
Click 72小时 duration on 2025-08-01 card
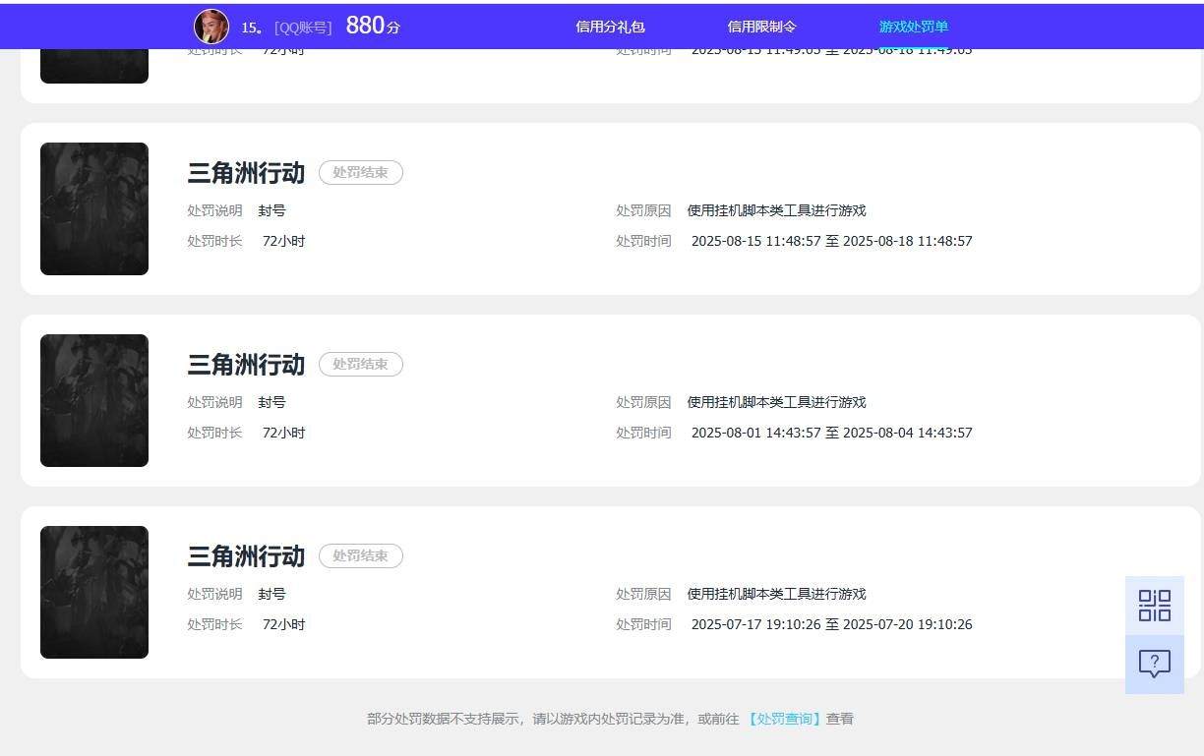point(283,433)
